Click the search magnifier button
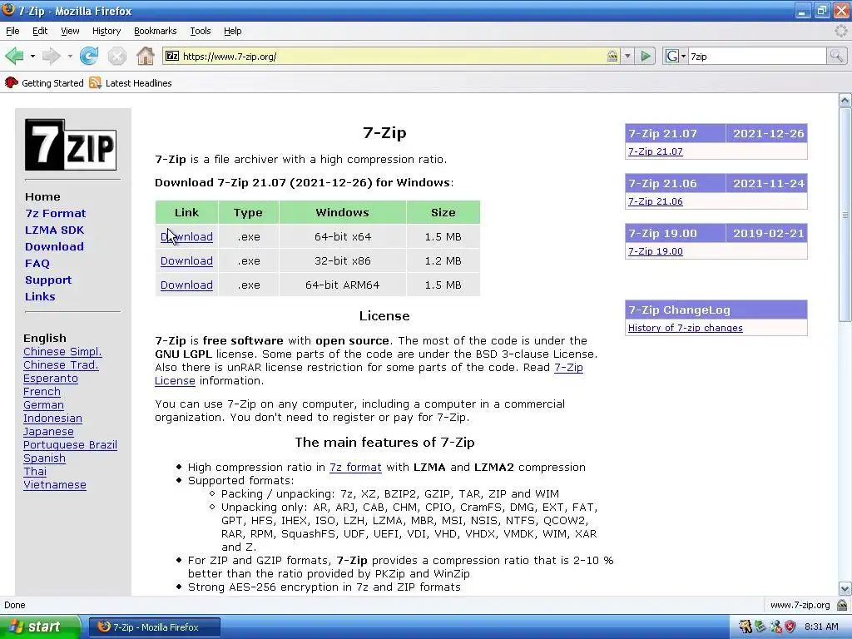This screenshot has width=852, height=639. point(836,56)
